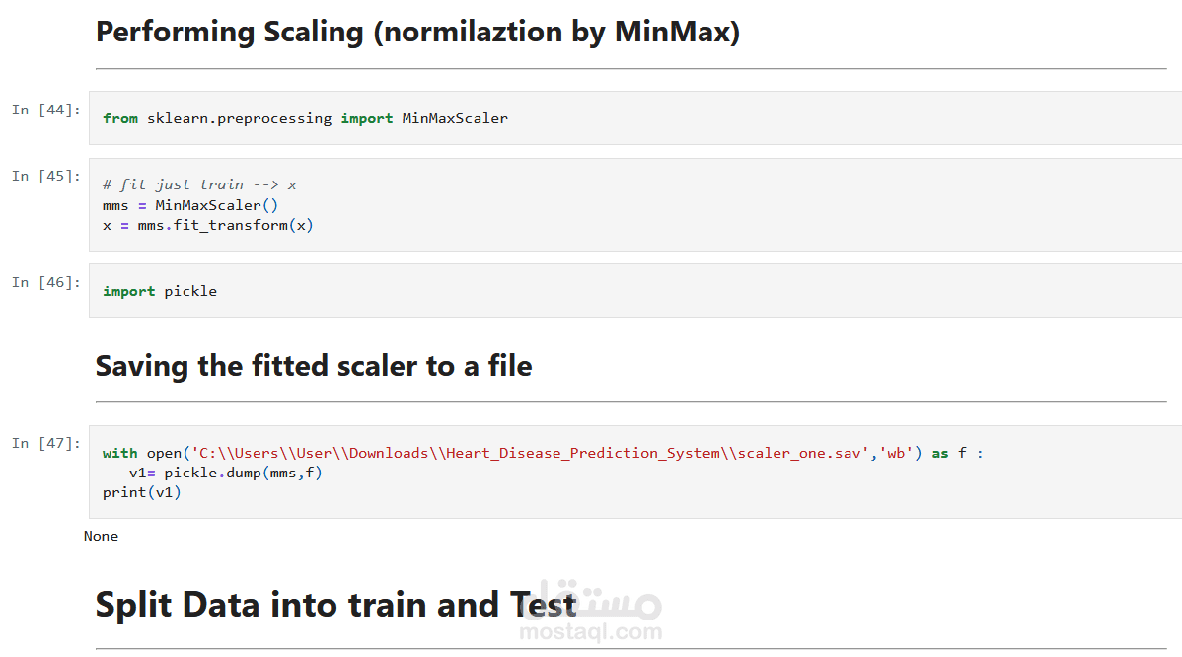The width and height of the screenshot is (1182, 657).
Task: Click the MinMaxScaler import code line
Action: (x=305, y=118)
